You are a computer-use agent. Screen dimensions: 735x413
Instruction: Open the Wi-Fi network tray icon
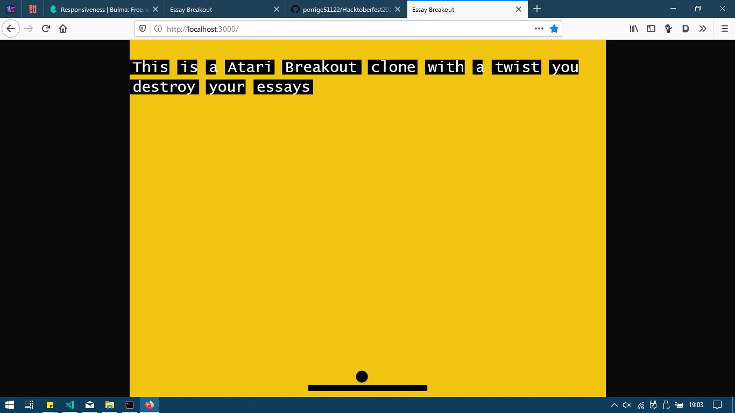640,405
